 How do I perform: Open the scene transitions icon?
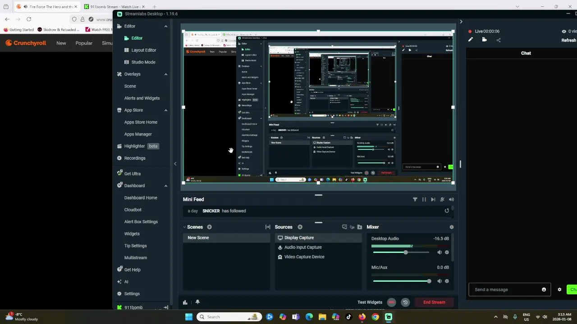point(268,227)
